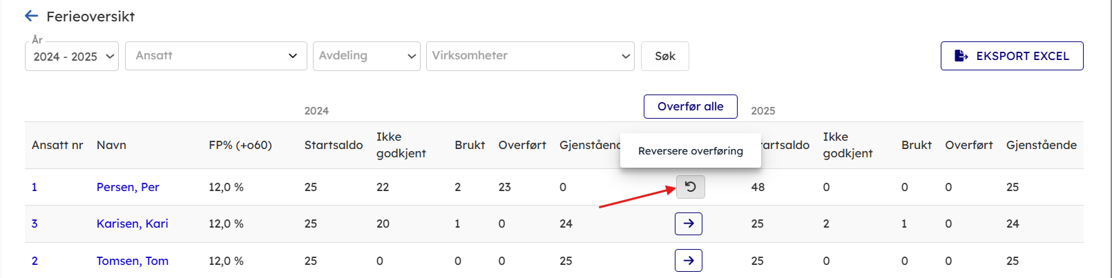Click the back arrow beside Ferieoversikt

coord(31,16)
